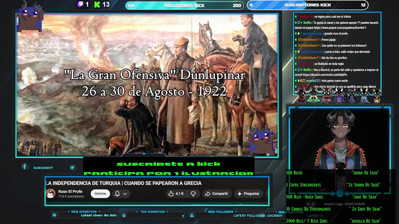The width and height of the screenshot is (399, 224).
Task: Click the first horned chibi character under chat
Action: (x=301, y=96)
